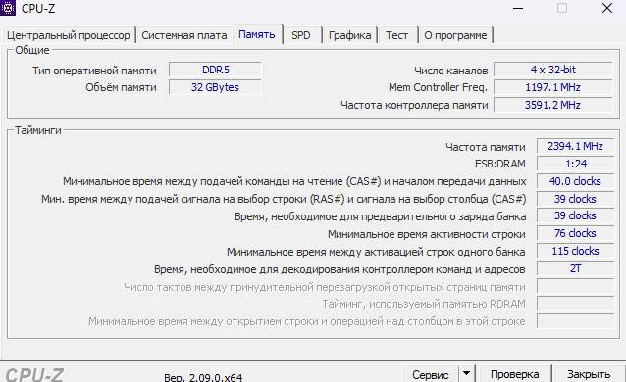Click the Время для предварительного заряда банка label
626x382 pixels.
(x=380, y=216)
